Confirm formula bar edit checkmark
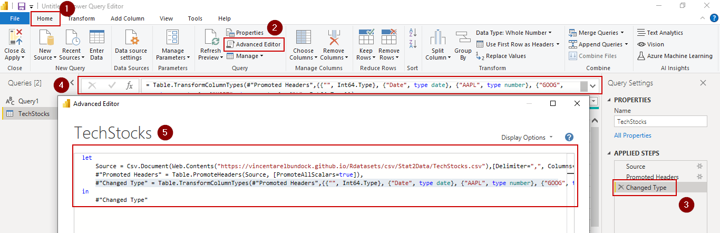Viewport: 720px width, 233px height. tap(112, 85)
